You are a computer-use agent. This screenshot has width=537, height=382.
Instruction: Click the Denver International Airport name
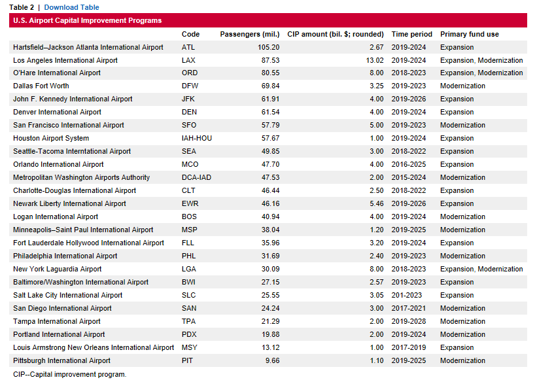click(x=57, y=112)
